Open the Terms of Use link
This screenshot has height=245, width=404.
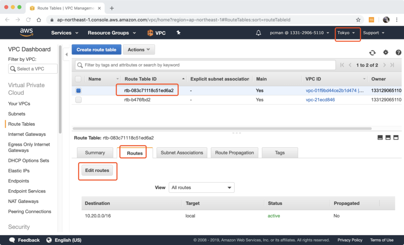382,240
